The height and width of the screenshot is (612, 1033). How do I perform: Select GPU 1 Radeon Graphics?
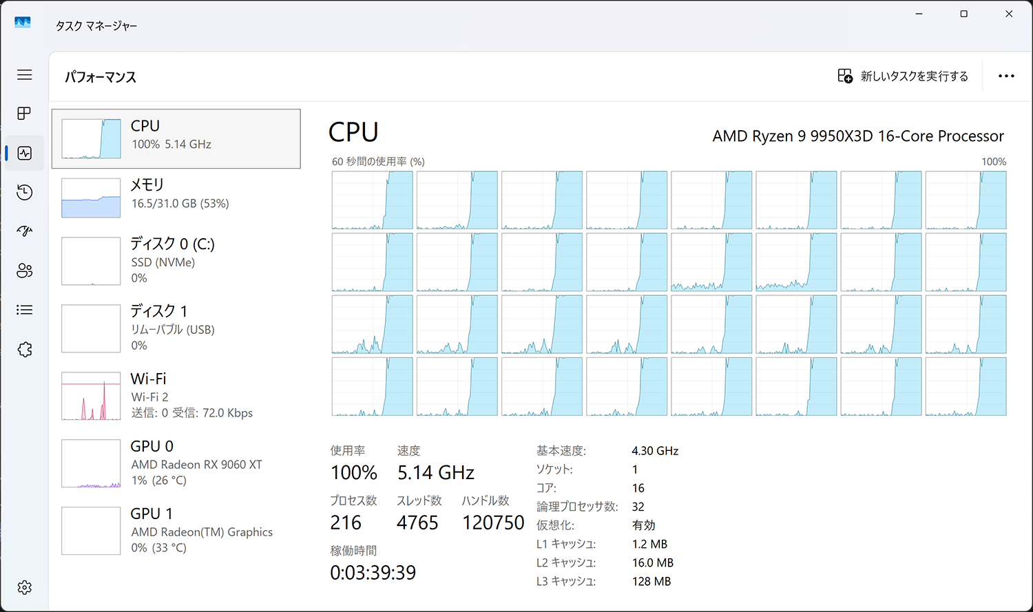click(x=176, y=531)
